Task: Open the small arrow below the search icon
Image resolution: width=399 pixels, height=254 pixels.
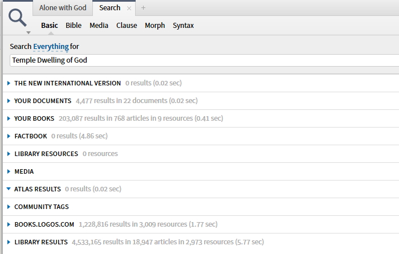Action: (x=28, y=32)
